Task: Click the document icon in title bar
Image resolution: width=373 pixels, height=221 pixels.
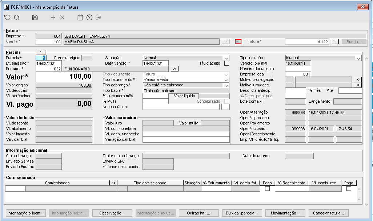Action: tap(7, 7)
